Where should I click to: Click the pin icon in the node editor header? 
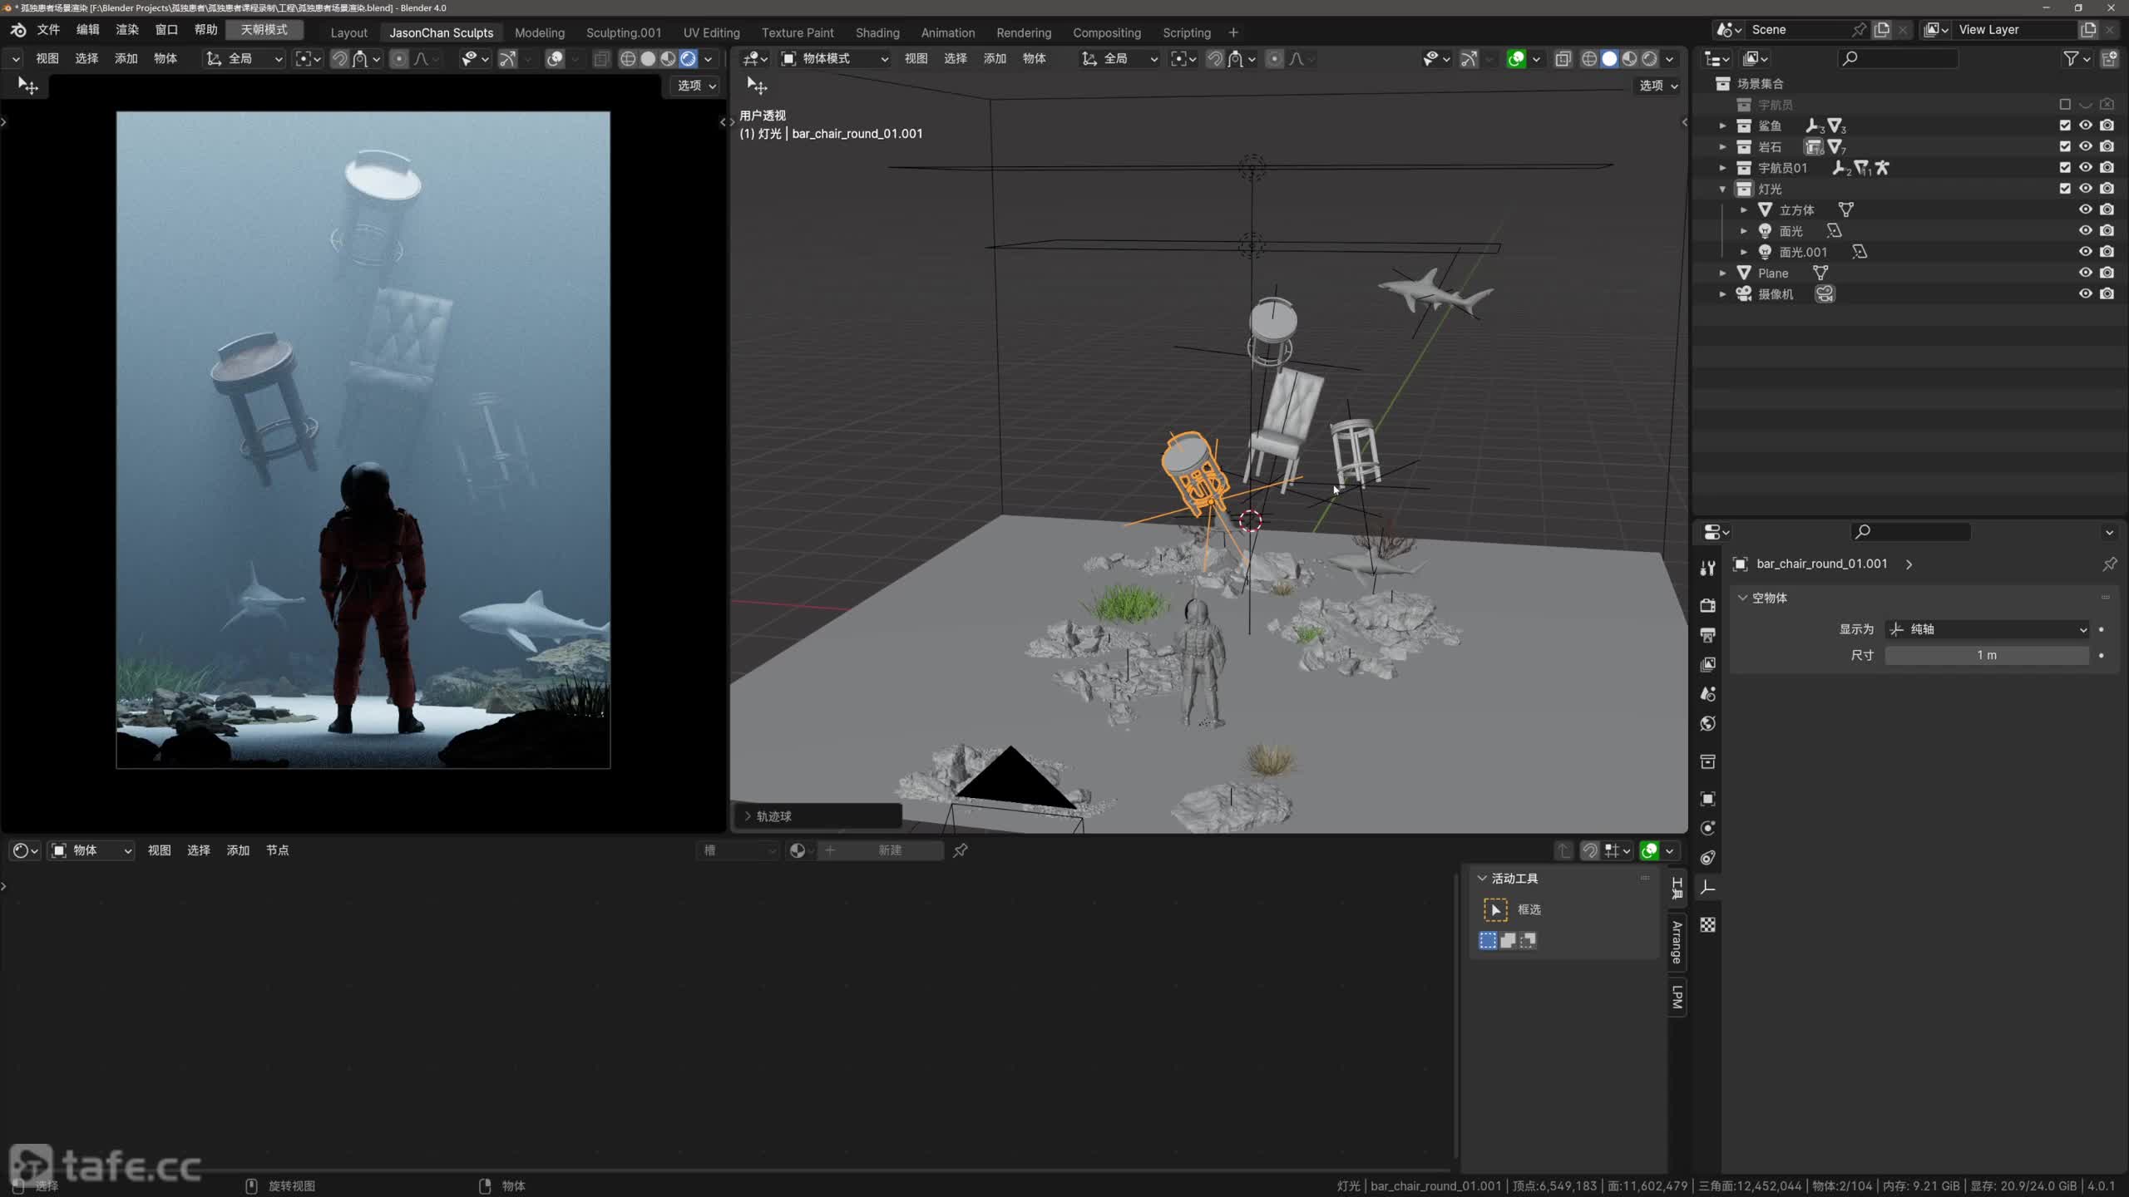(x=961, y=850)
